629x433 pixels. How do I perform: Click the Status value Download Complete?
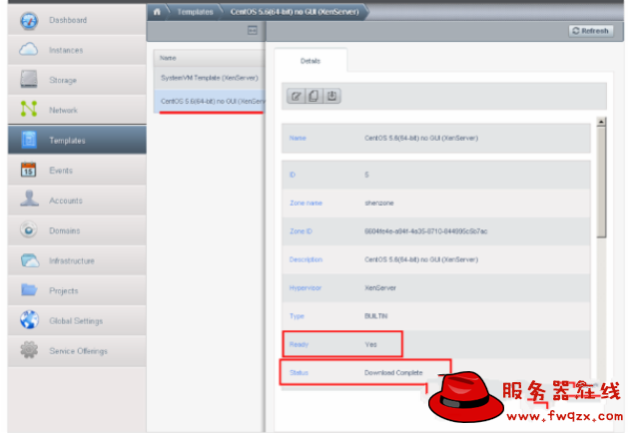[393, 373]
